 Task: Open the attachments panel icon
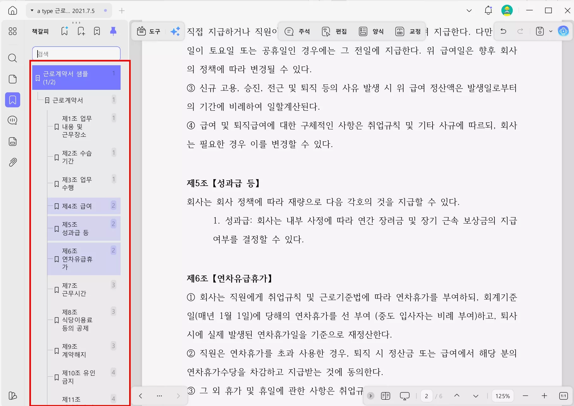[x=13, y=162]
